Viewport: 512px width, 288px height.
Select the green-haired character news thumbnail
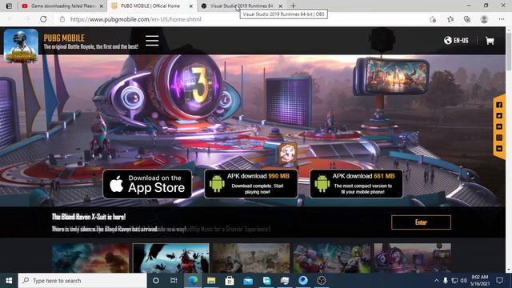point(332,258)
